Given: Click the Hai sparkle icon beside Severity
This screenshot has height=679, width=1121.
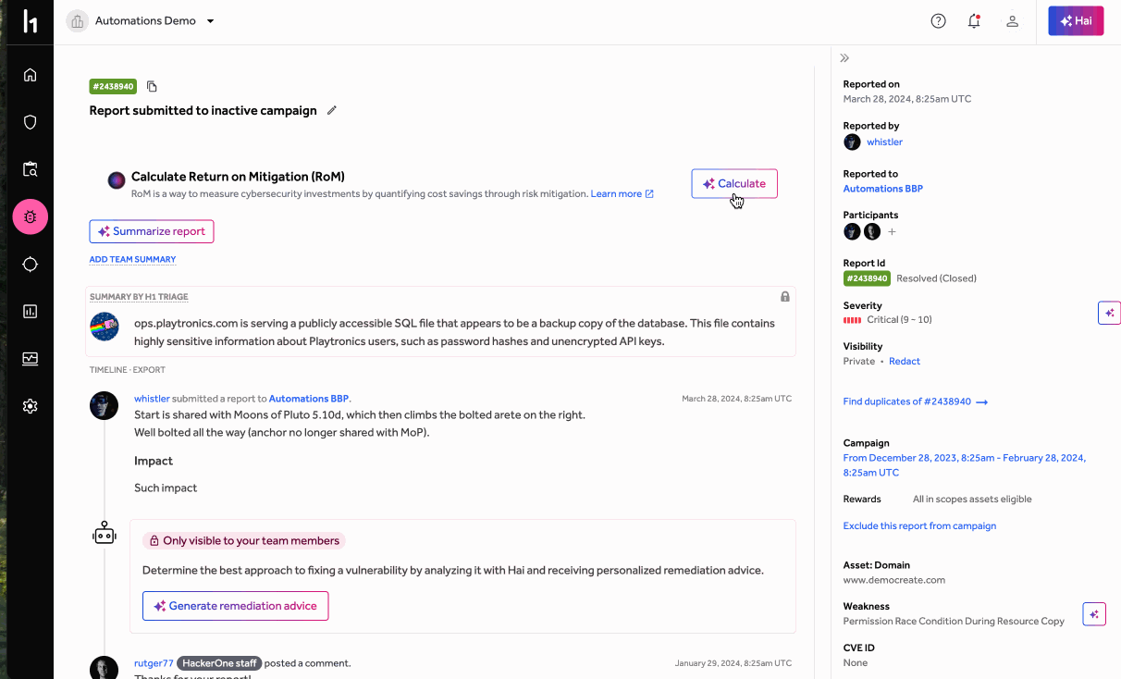Looking at the screenshot, I should pos(1109,313).
